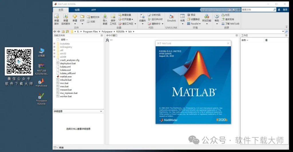Click the Import Data (导入数据) icon
Viewport: 293px width, 152px height.
105,16
